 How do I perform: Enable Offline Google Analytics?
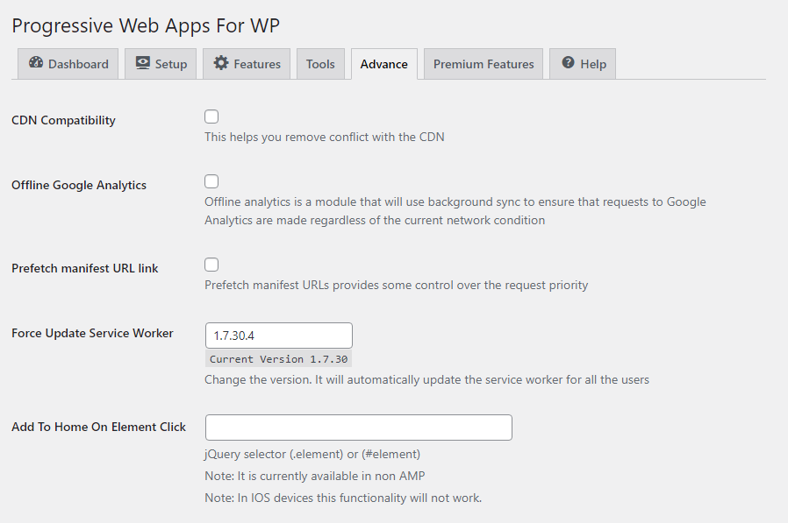pyautogui.click(x=211, y=180)
